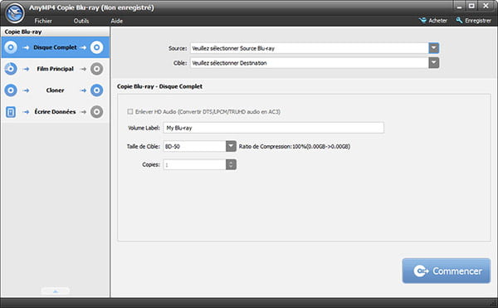Switch to Écrire Données mode
The image size is (498, 308).
click(x=55, y=112)
